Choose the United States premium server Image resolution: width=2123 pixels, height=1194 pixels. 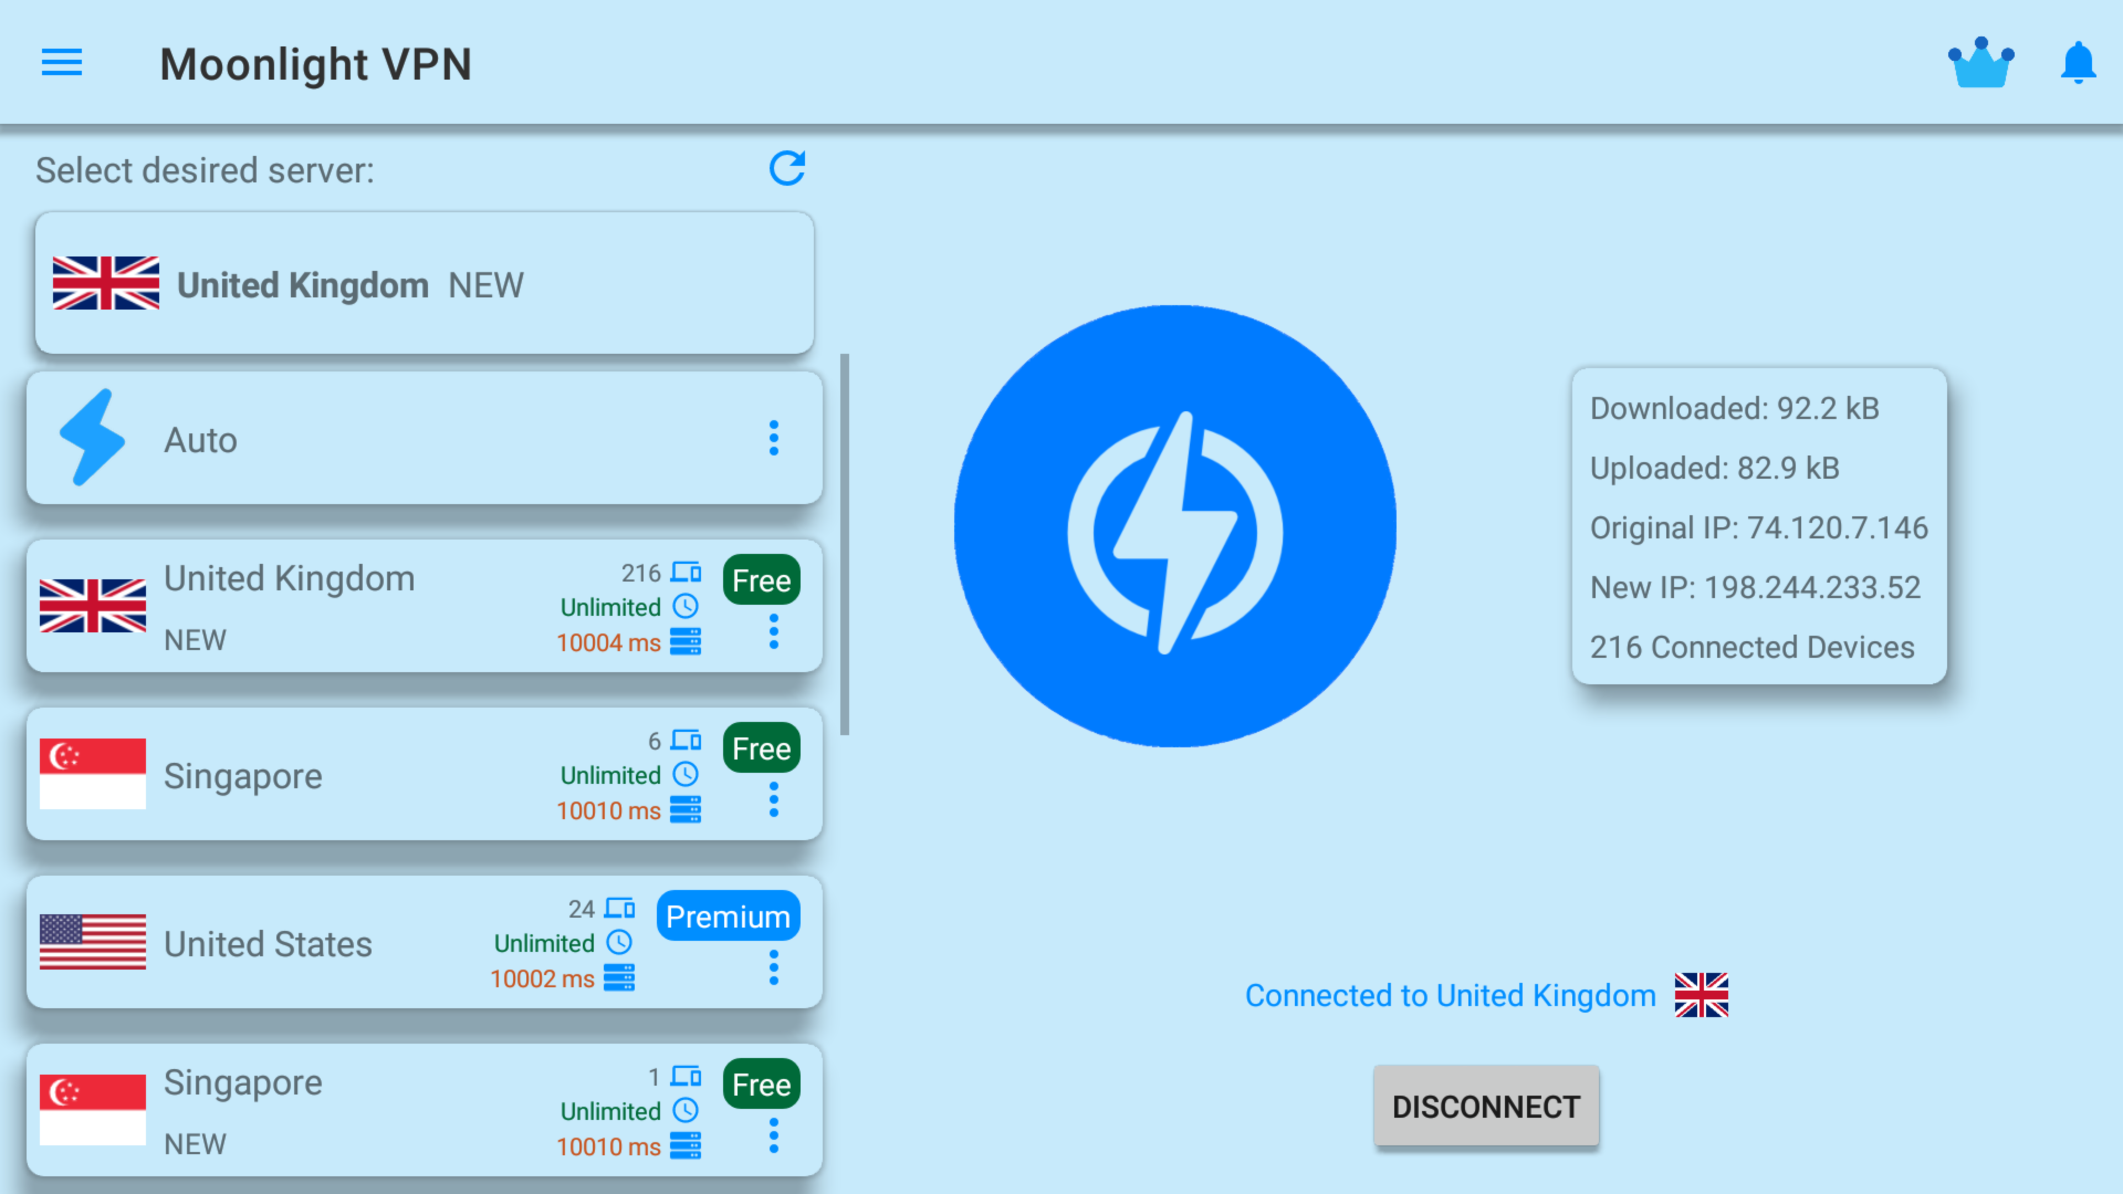pyautogui.click(x=425, y=942)
